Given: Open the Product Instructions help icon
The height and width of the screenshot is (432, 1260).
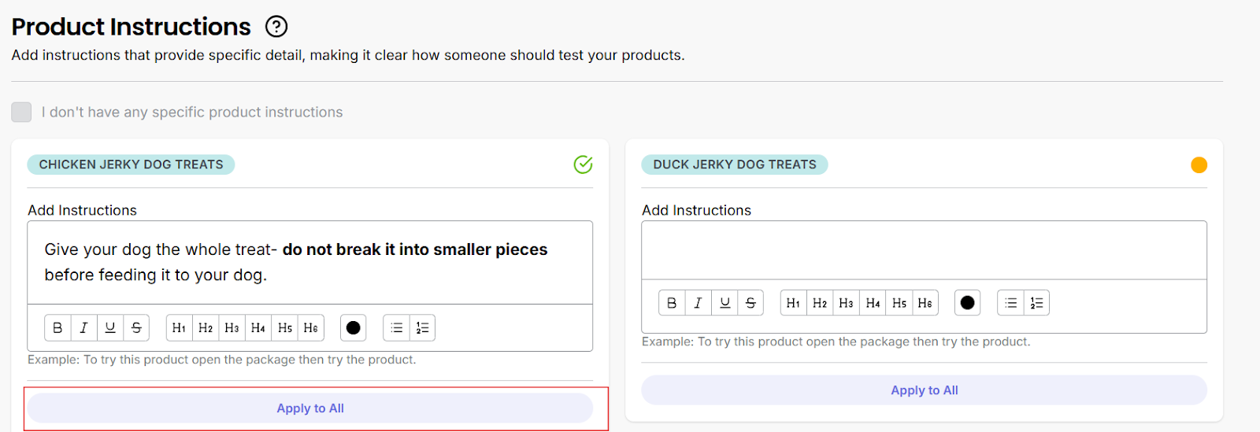Looking at the screenshot, I should point(276,27).
